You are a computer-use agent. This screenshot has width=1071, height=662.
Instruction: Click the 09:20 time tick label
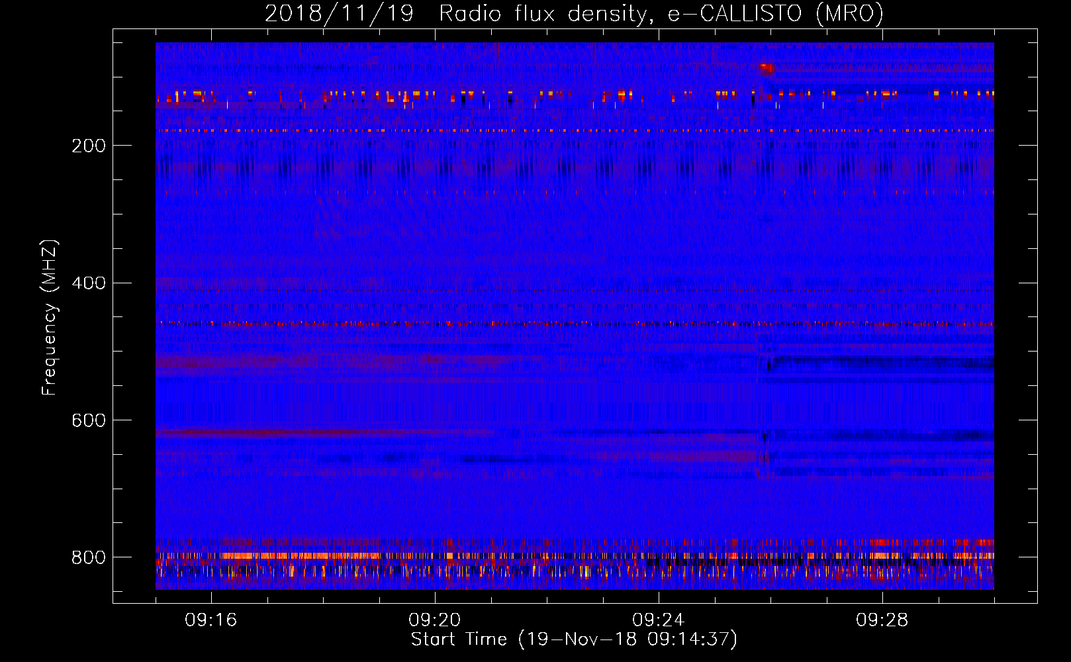435,620
